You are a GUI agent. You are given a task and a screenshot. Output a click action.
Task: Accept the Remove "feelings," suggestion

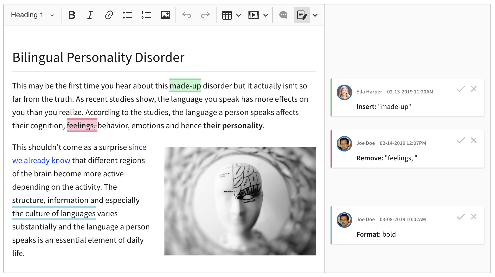pyautogui.click(x=461, y=140)
